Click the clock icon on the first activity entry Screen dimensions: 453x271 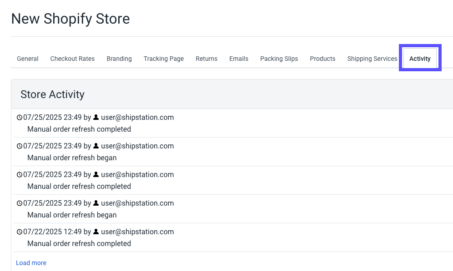click(19, 117)
